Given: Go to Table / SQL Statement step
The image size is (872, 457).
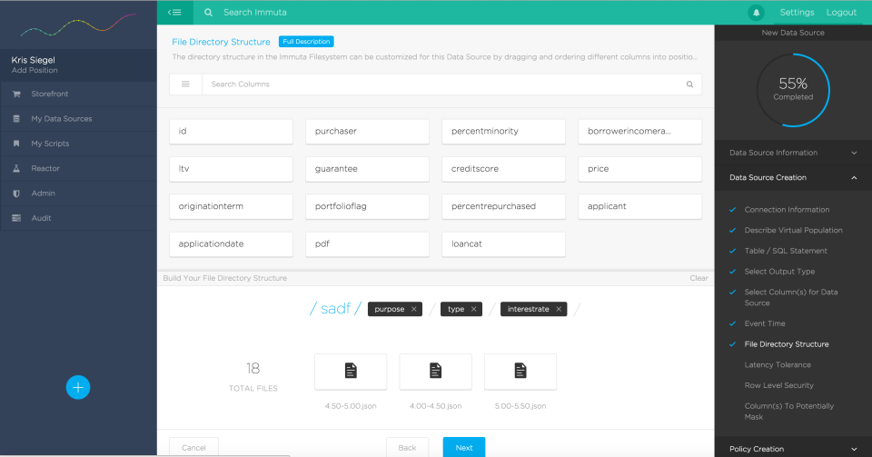Looking at the screenshot, I should [x=785, y=251].
